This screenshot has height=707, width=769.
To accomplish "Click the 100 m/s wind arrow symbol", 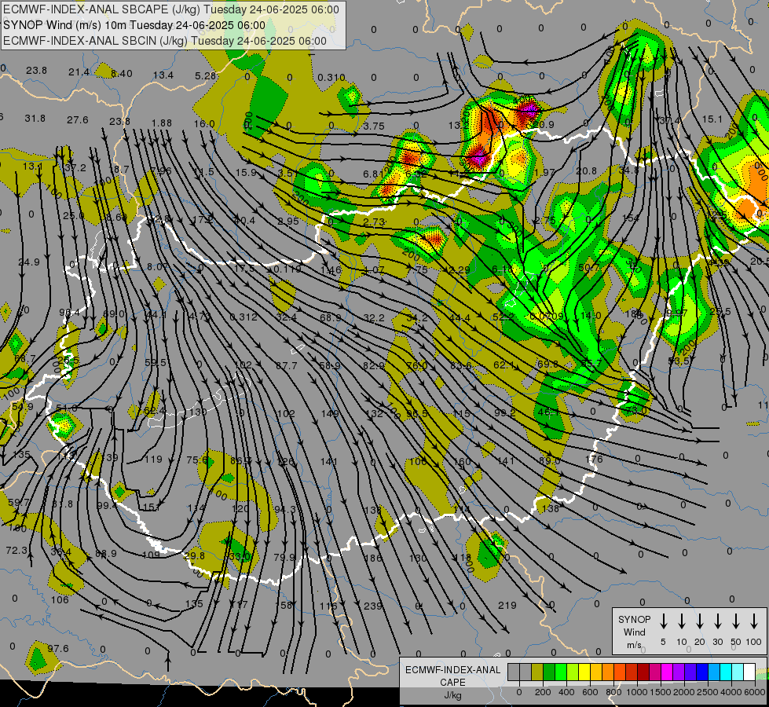I will (x=754, y=621).
